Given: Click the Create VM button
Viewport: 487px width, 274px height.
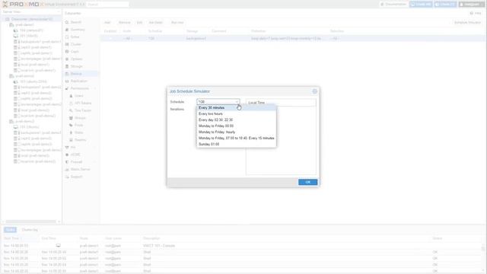Looking at the screenshot, I should 421,5.
